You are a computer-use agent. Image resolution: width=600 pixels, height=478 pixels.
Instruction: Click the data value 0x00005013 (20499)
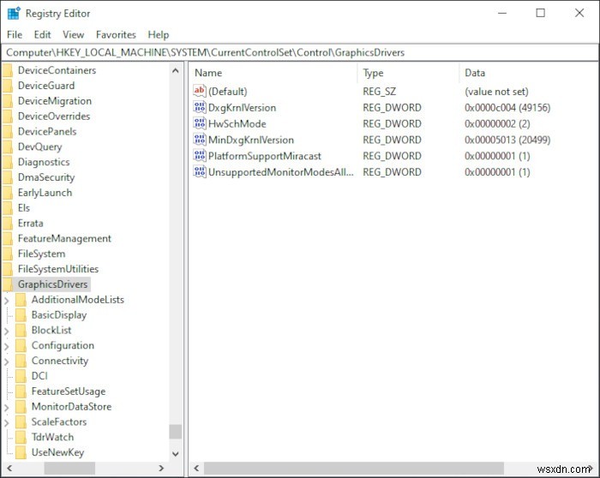point(507,140)
